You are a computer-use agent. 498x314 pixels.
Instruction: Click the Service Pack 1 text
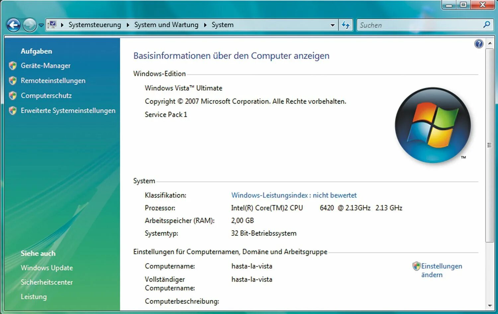166,115
